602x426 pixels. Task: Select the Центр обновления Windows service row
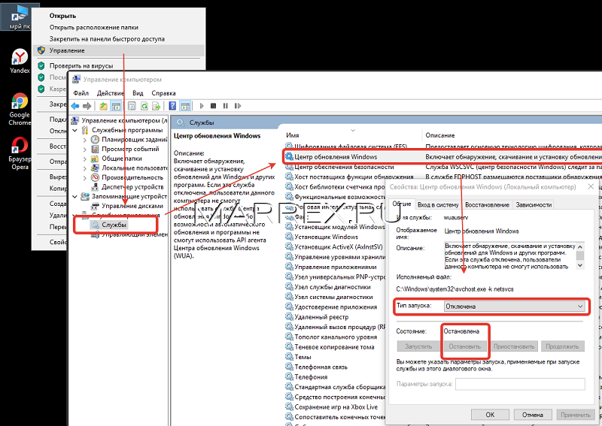point(442,157)
